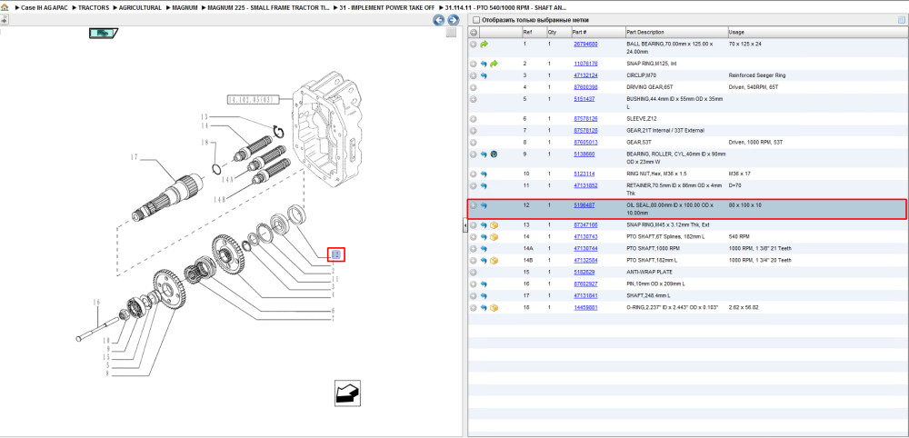The width and height of the screenshot is (909, 438).
Task: Click the previous diagram blue arrow
Action: [x=439, y=21]
